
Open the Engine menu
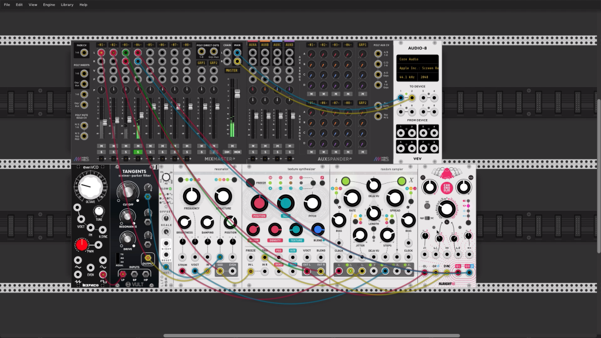click(x=49, y=5)
